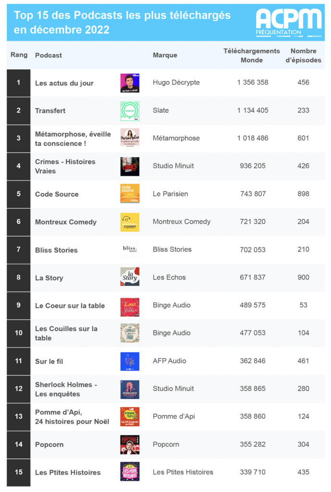Screen dimensions: 331x492
Task: Click the Popcorn podcast cover image
Action: 130,444
